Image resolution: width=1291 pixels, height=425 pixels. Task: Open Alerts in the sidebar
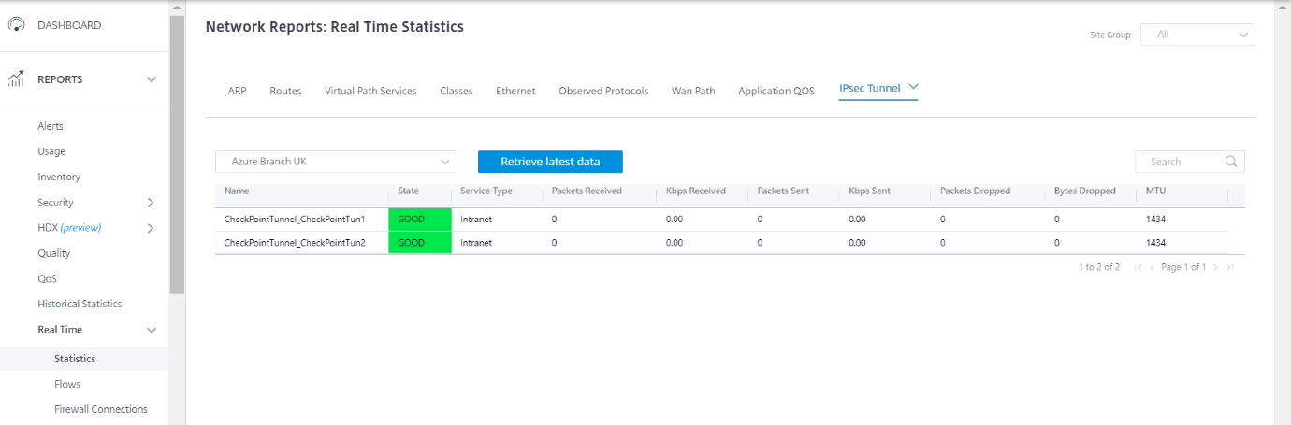51,126
